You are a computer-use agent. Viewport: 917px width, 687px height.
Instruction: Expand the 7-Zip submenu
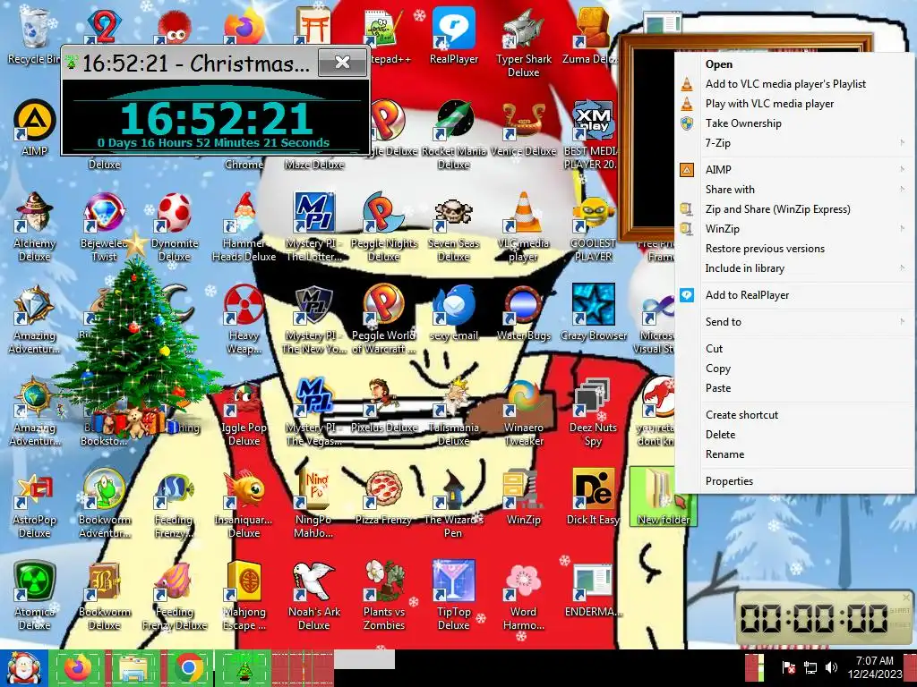pos(795,142)
